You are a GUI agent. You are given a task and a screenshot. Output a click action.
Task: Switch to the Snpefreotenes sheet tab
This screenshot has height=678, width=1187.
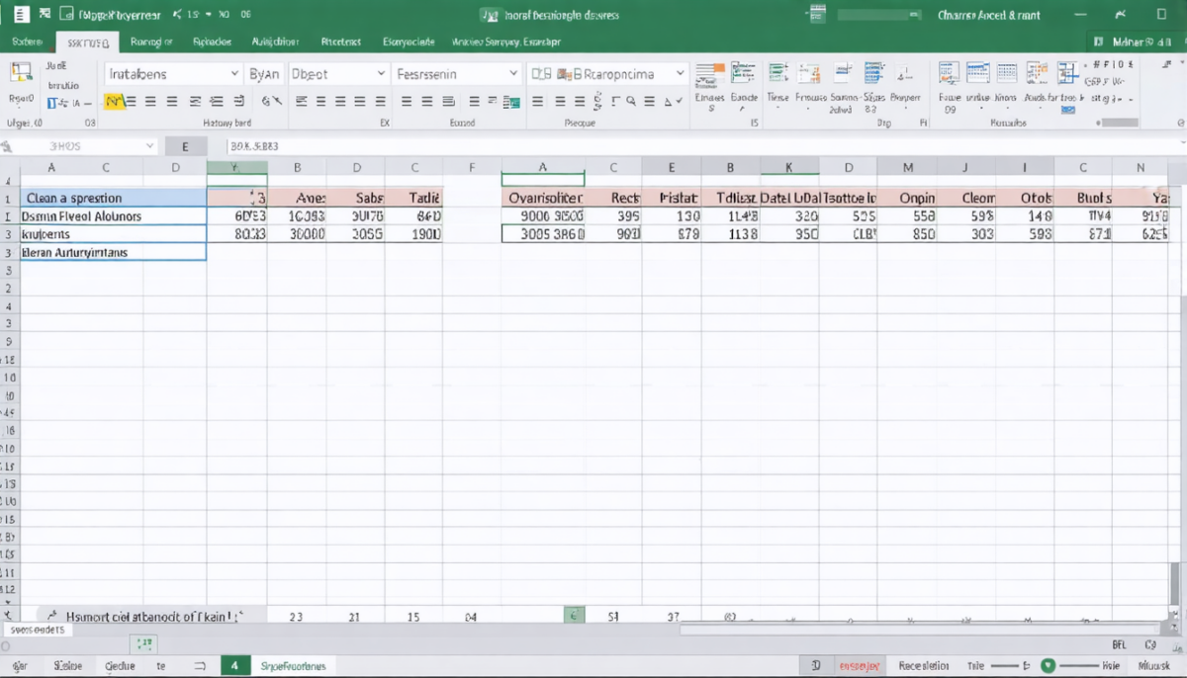pyautogui.click(x=292, y=666)
